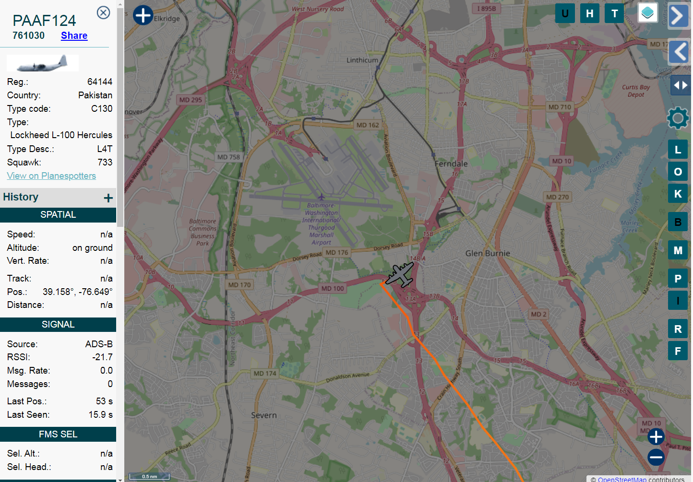Click the 0.5 nm scale bar
This screenshot has height=482, width=693.
click(x=149, y=476)
